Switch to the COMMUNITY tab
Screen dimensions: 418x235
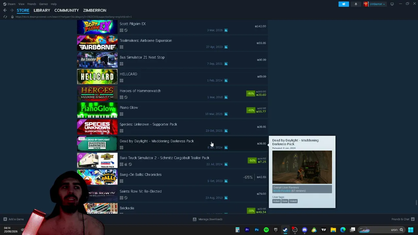(67, 10)
